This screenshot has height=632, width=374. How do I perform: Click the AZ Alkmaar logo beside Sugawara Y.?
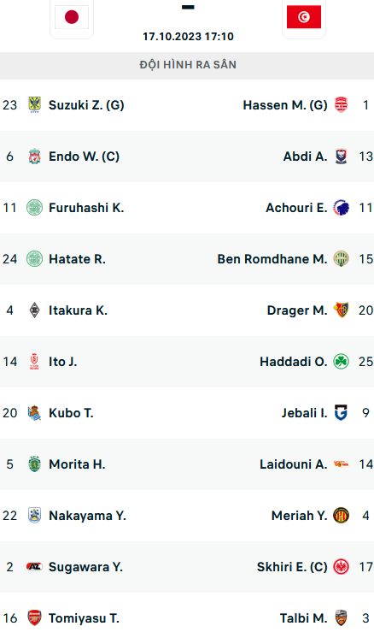click(x=35, y=567)
